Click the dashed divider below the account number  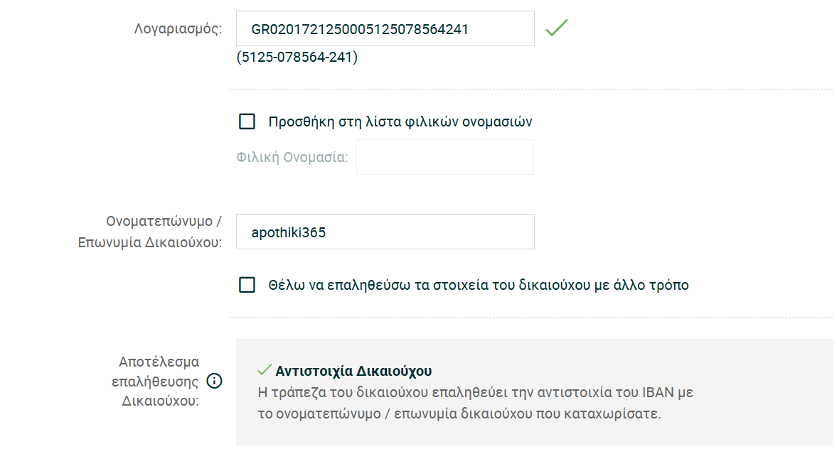click(530, 90)
